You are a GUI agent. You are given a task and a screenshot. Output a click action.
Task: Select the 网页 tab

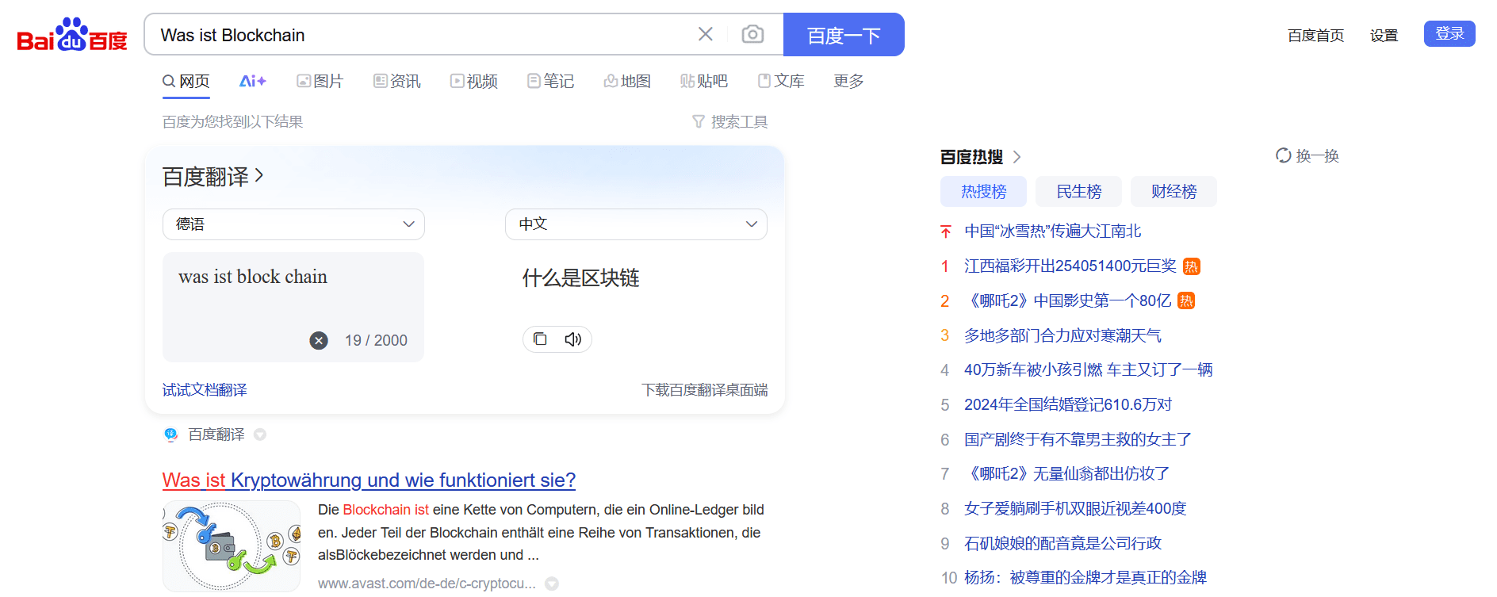tap(186, 81)
